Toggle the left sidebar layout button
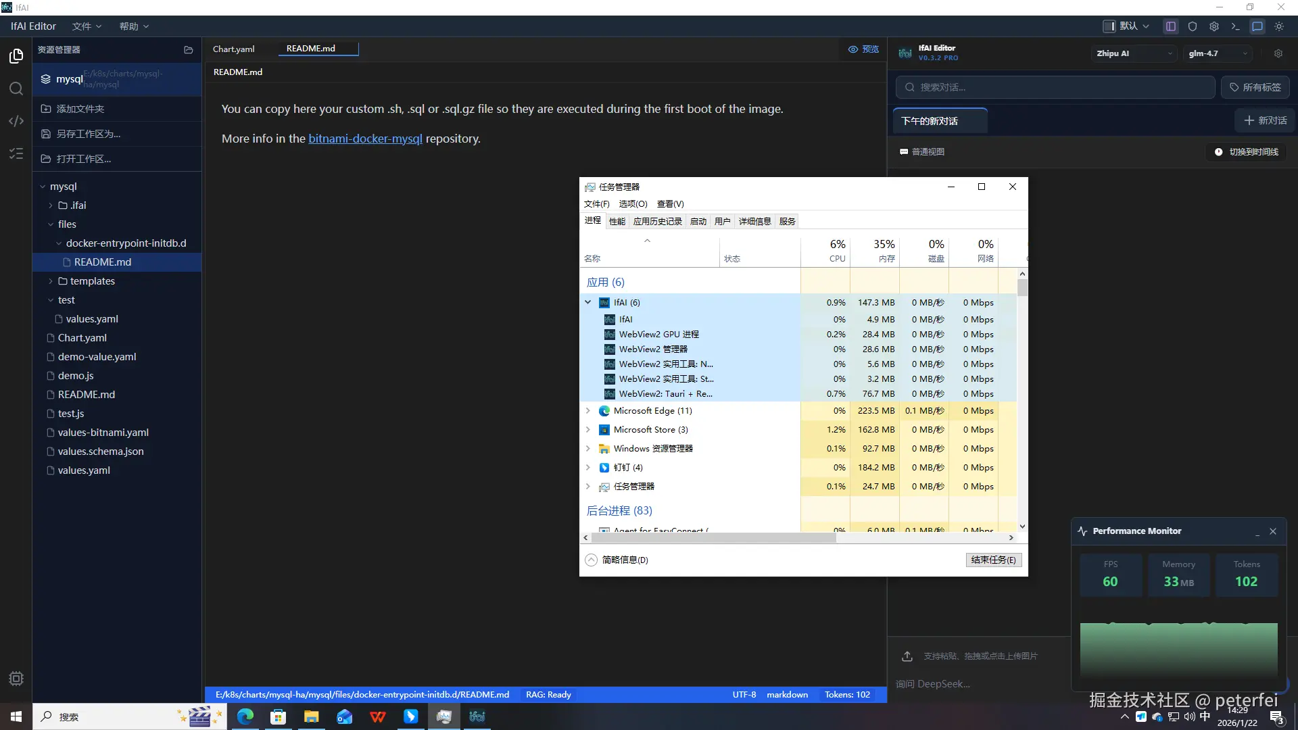The height and width of the screenshot is (730, 1298). (1171, 26)
